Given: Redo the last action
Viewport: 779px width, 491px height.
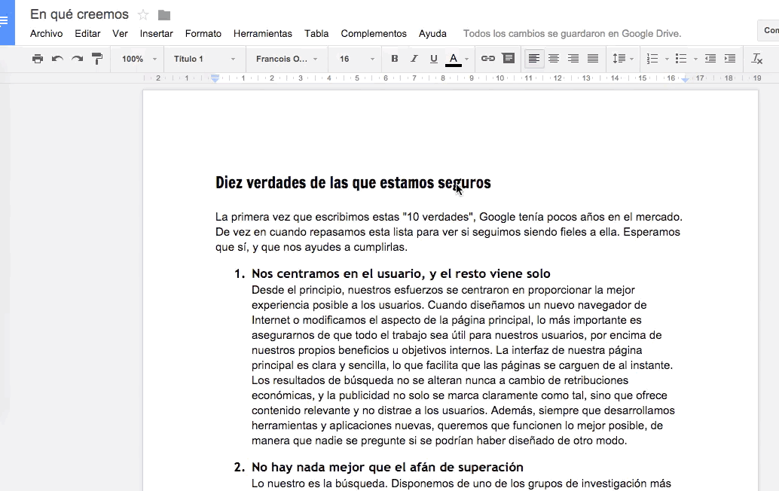Looking at the screenshot, I should click(x=77, y=59).
